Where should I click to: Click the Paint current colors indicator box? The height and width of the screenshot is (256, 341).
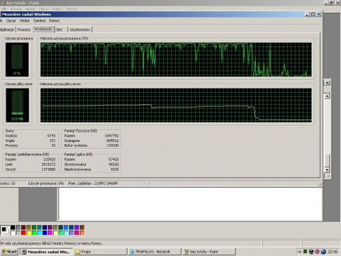5,230
